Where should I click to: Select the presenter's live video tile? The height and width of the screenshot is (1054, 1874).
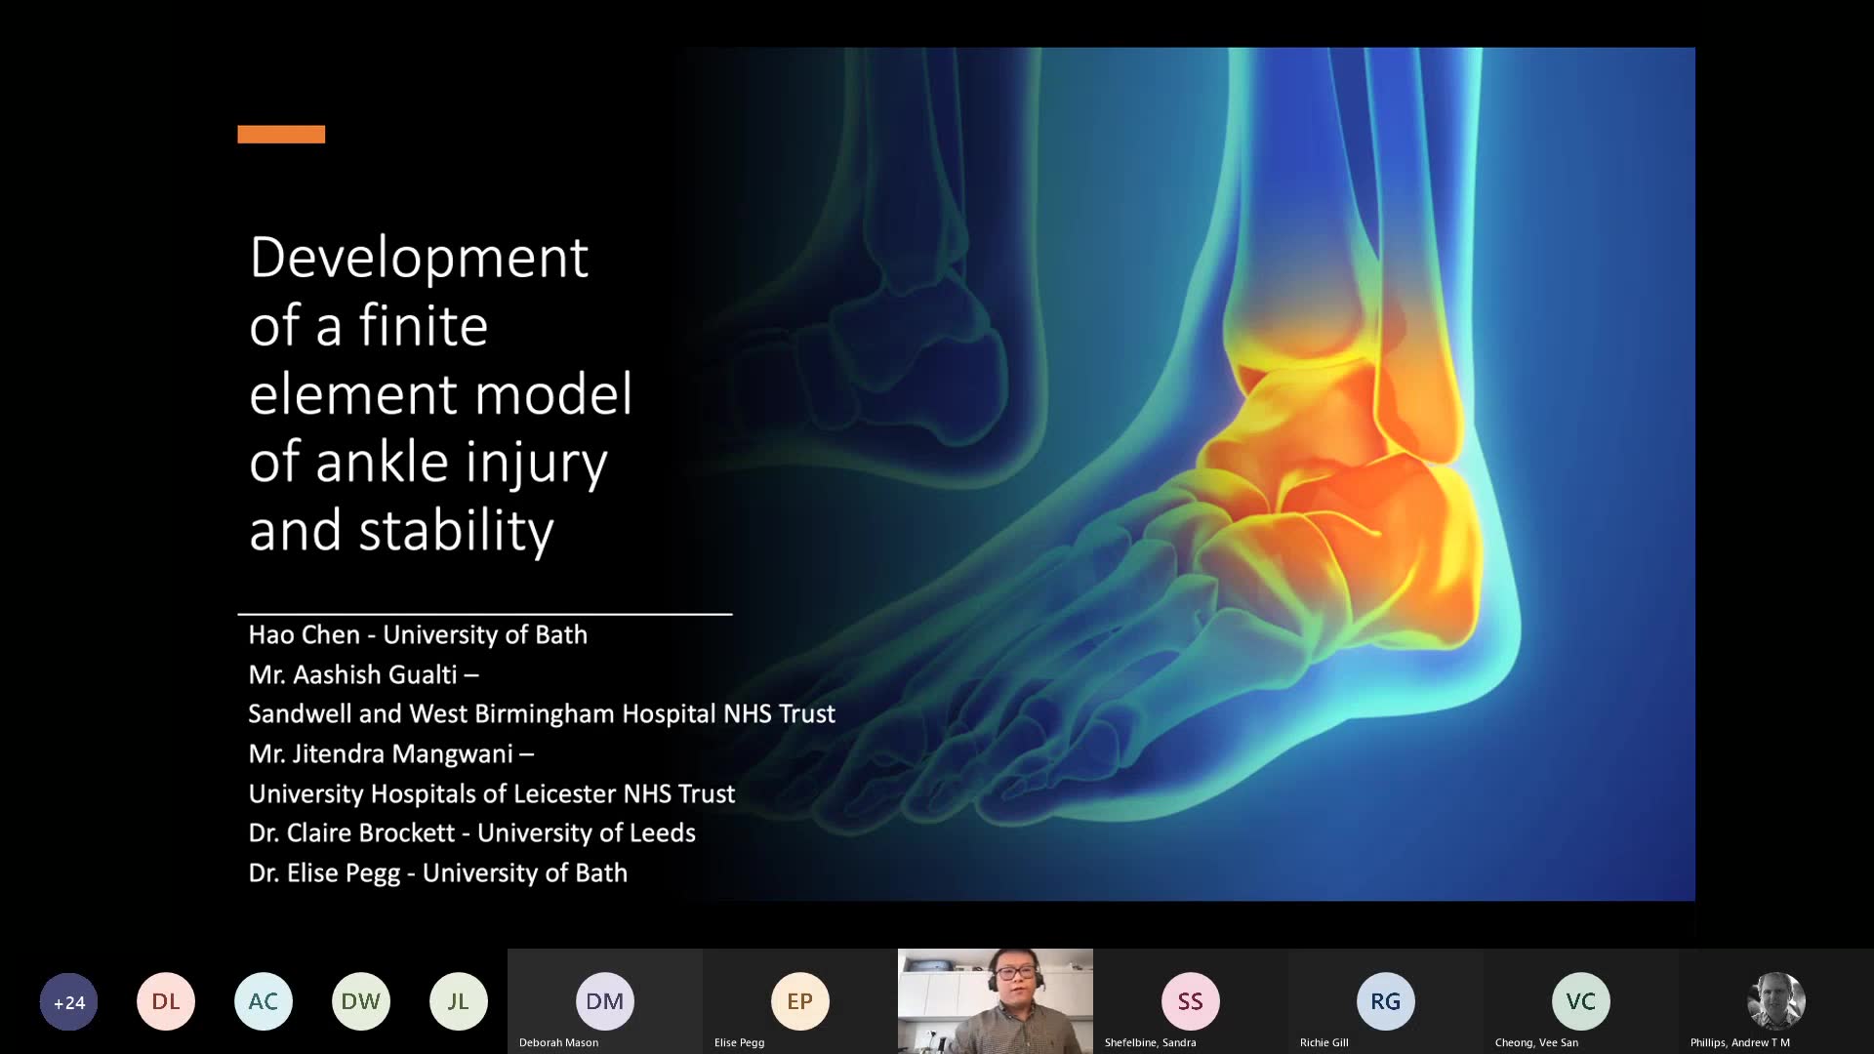tap(995, 1000)
